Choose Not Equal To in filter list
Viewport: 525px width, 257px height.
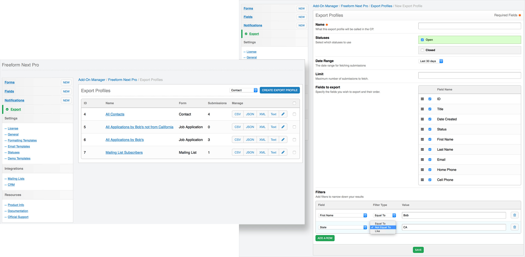click(x=383, y=227)
